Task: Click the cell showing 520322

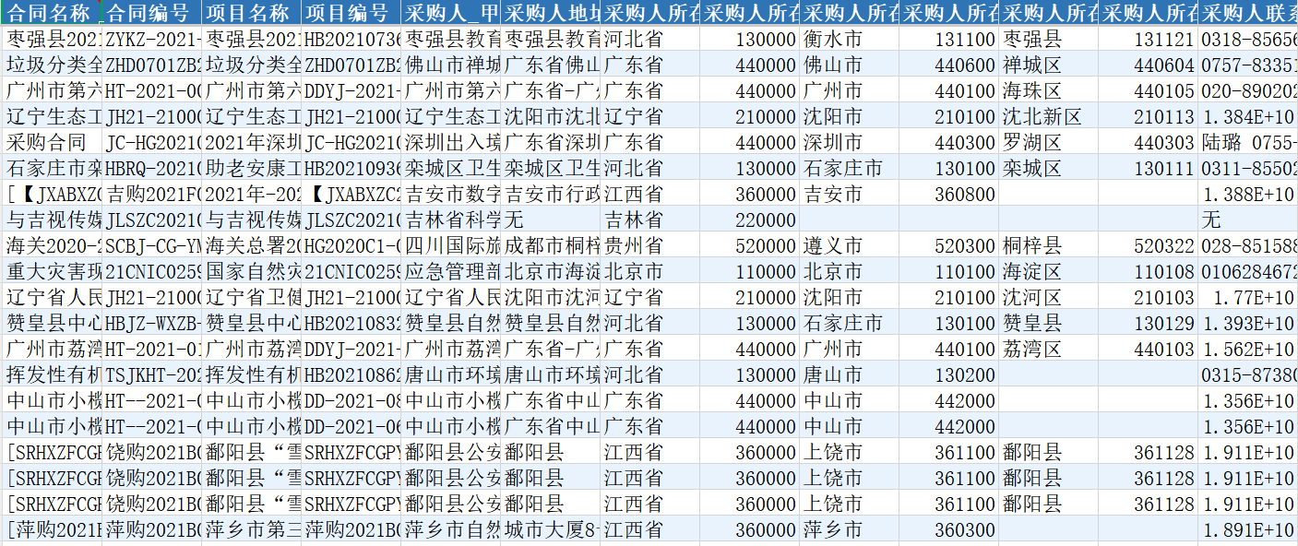Action: click(1149, 246)
